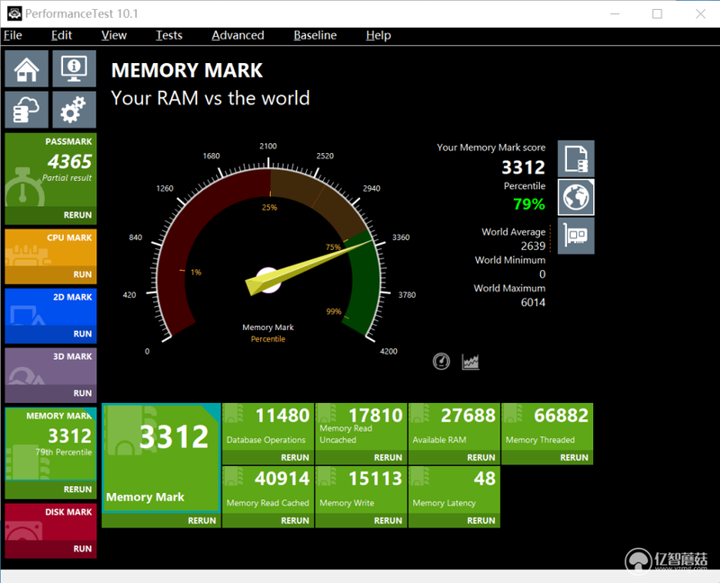Open the View menu
This screenshot has height=583, width=720.
click(114, 35)
